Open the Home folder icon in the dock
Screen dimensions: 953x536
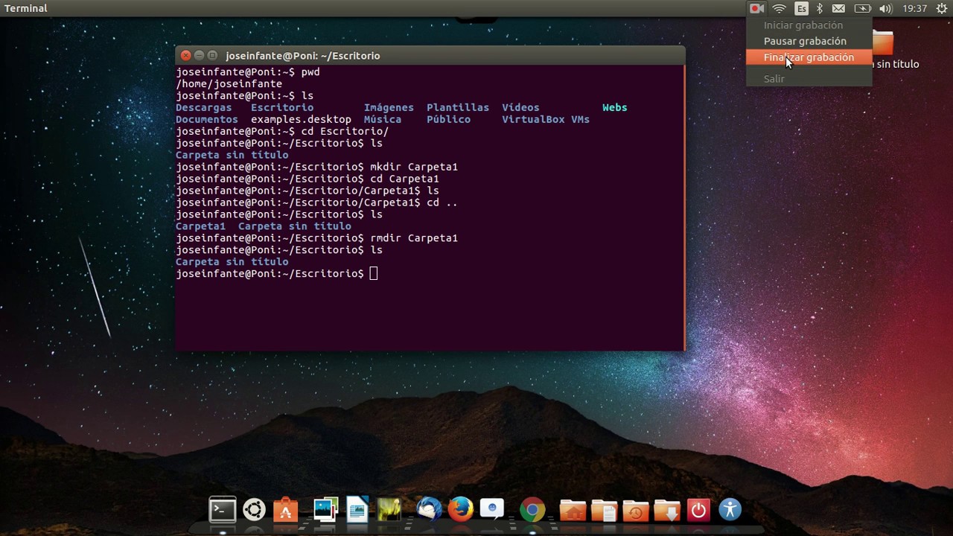(x=573, y=510)
